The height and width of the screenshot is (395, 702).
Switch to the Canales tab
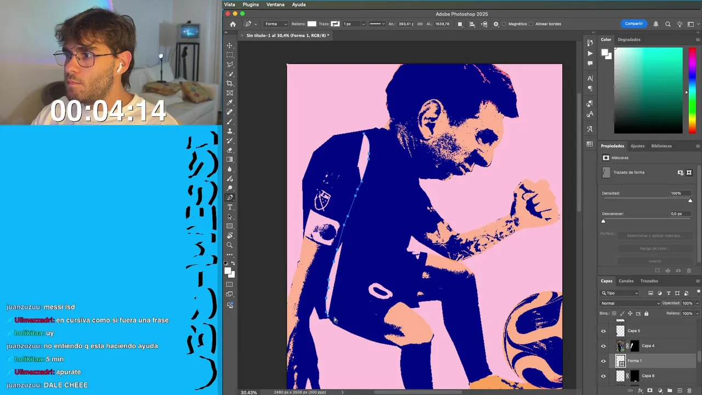pos(626,281)
